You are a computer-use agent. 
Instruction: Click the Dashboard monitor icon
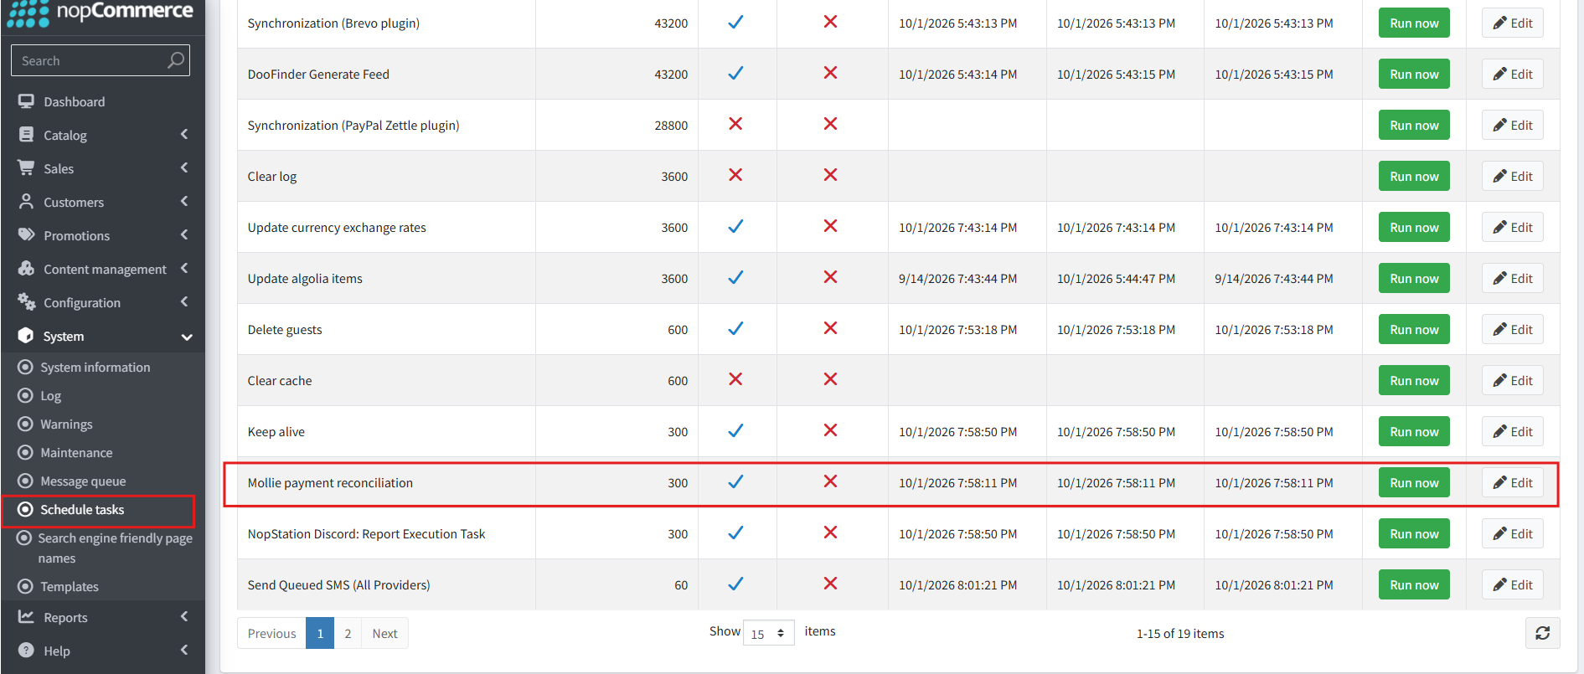[26, 101]
